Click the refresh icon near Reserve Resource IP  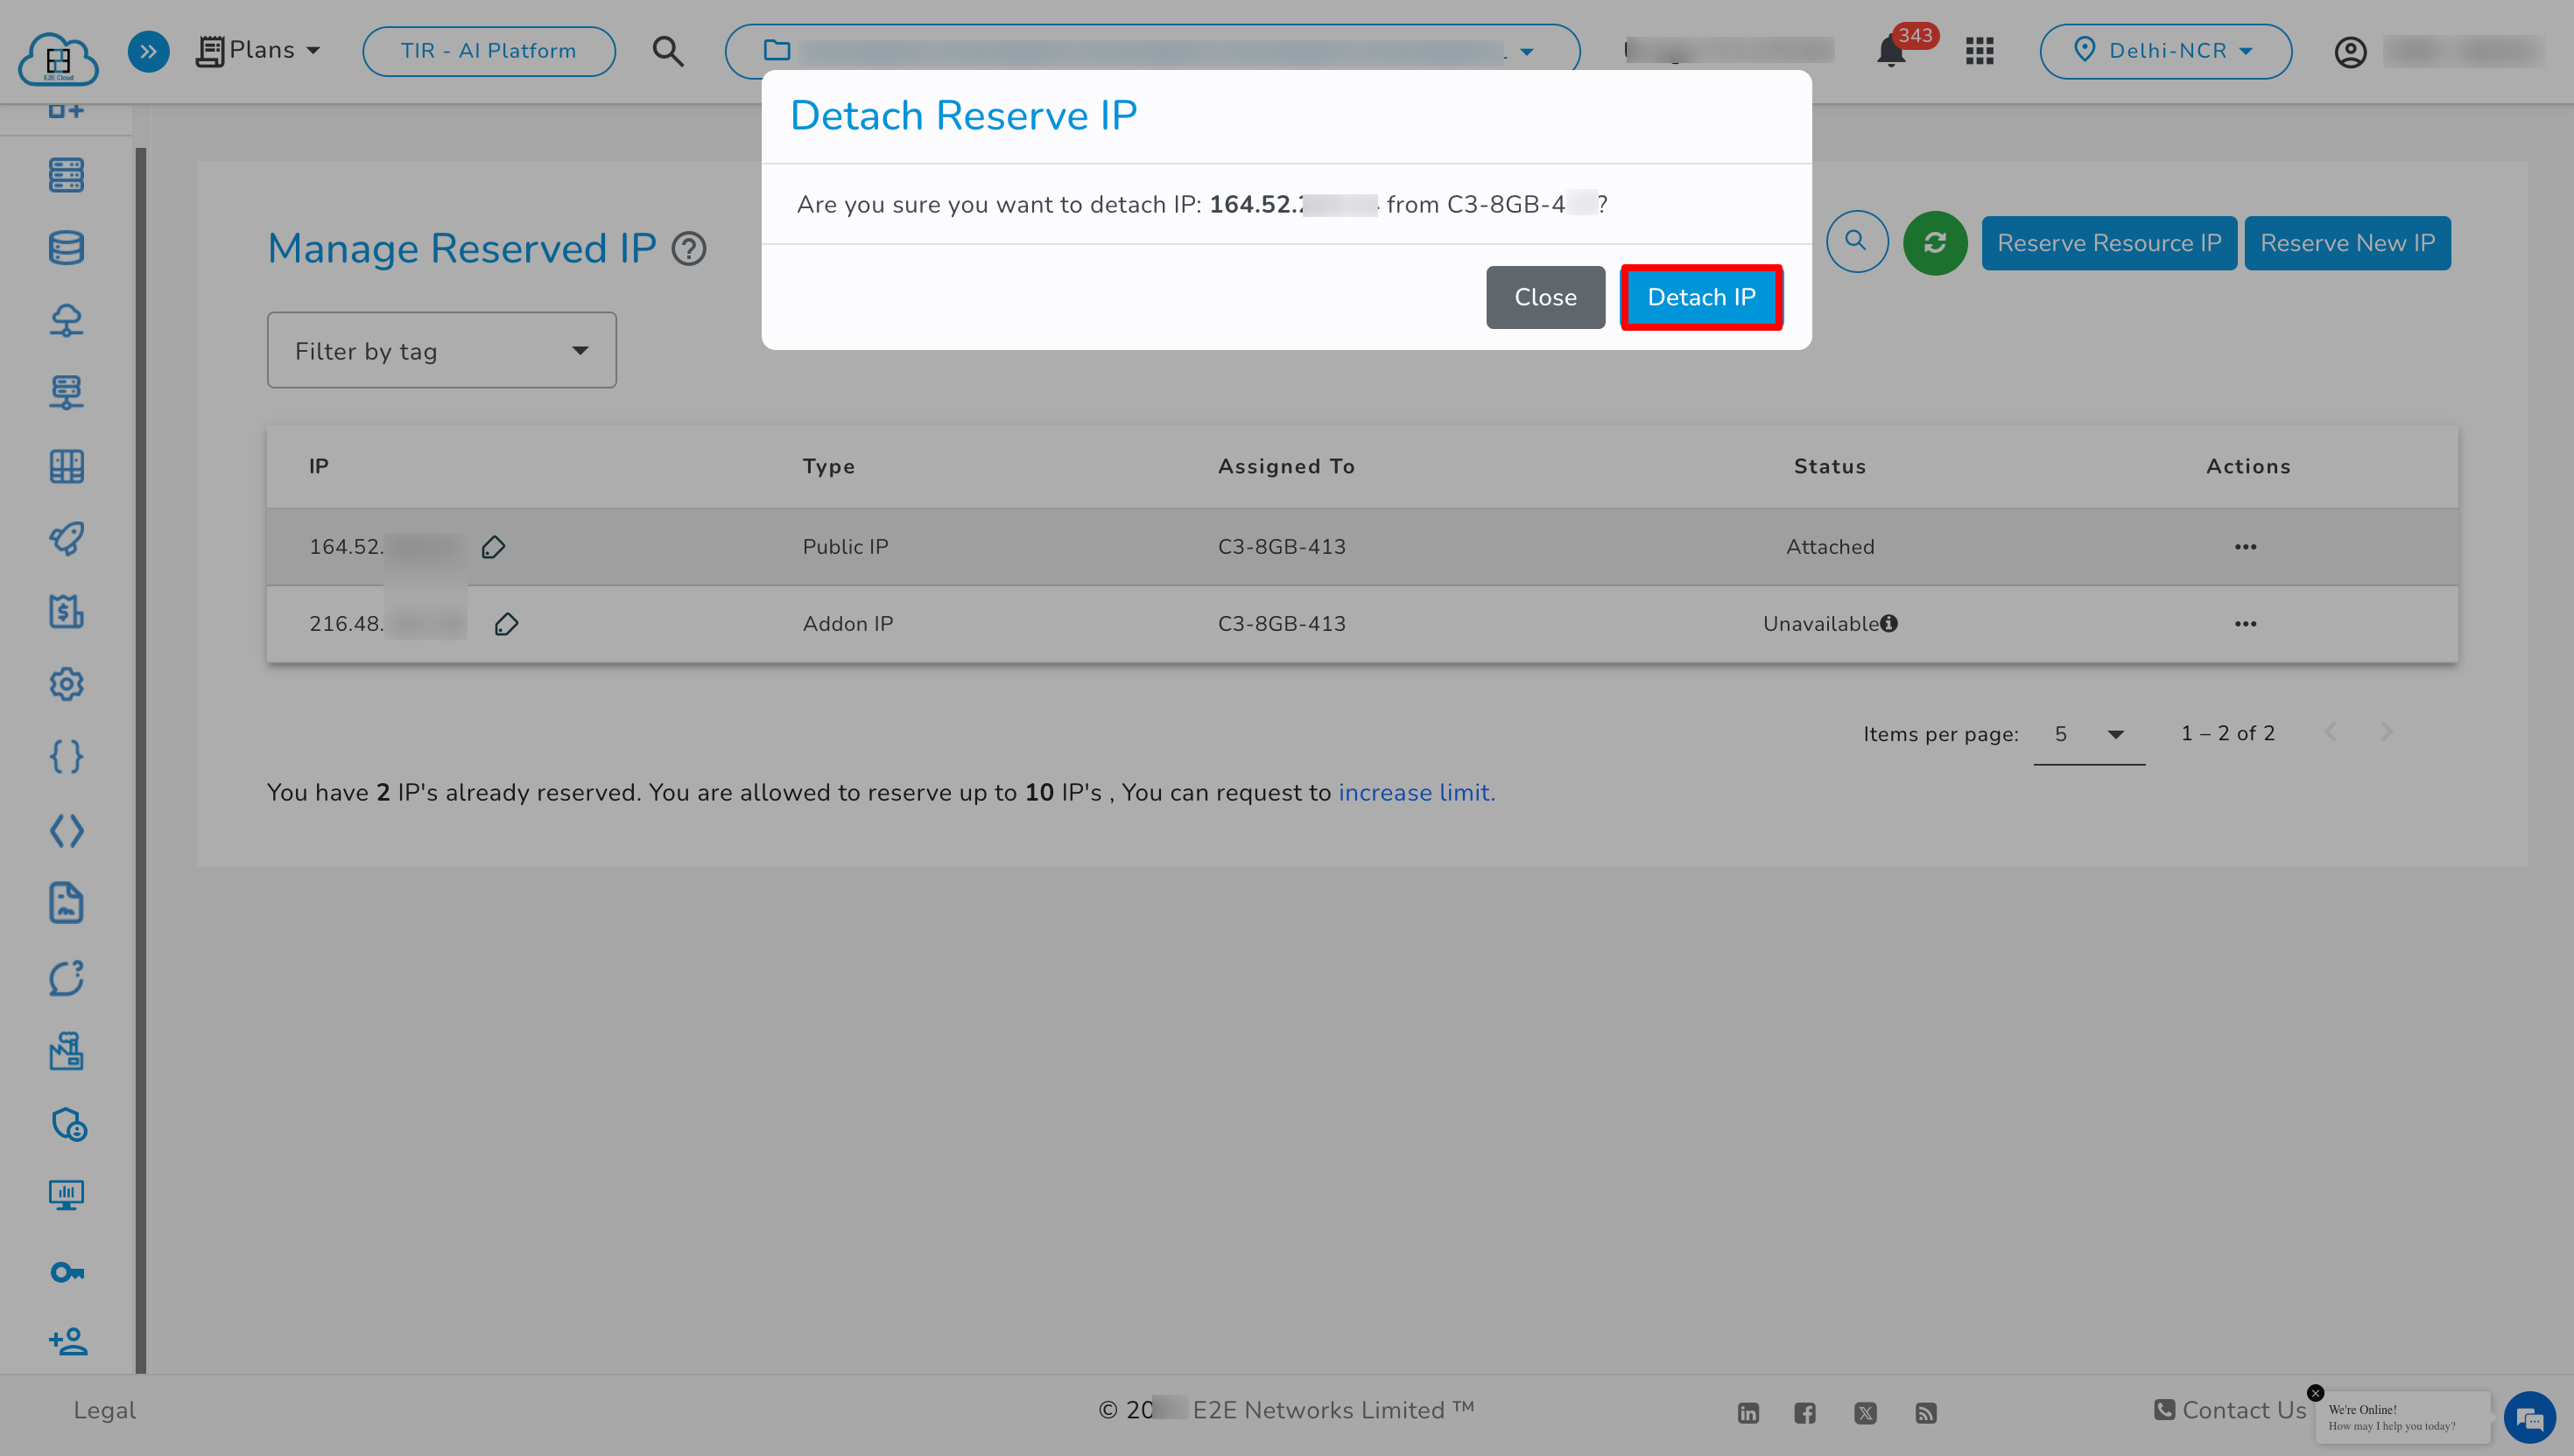pos(1935,242)
